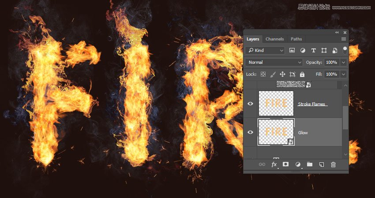
Task: Create a new layer
Action: [322, 165]
